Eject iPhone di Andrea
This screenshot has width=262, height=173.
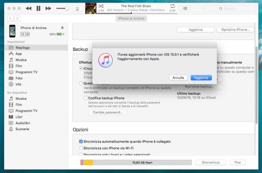[x=62, y=28]
